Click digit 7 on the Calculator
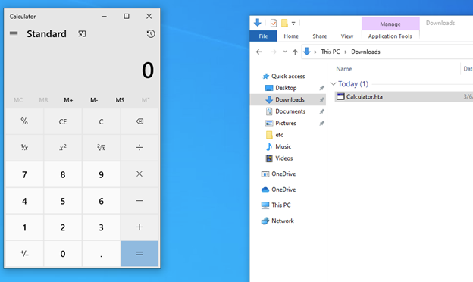 (x=24, y=174)
